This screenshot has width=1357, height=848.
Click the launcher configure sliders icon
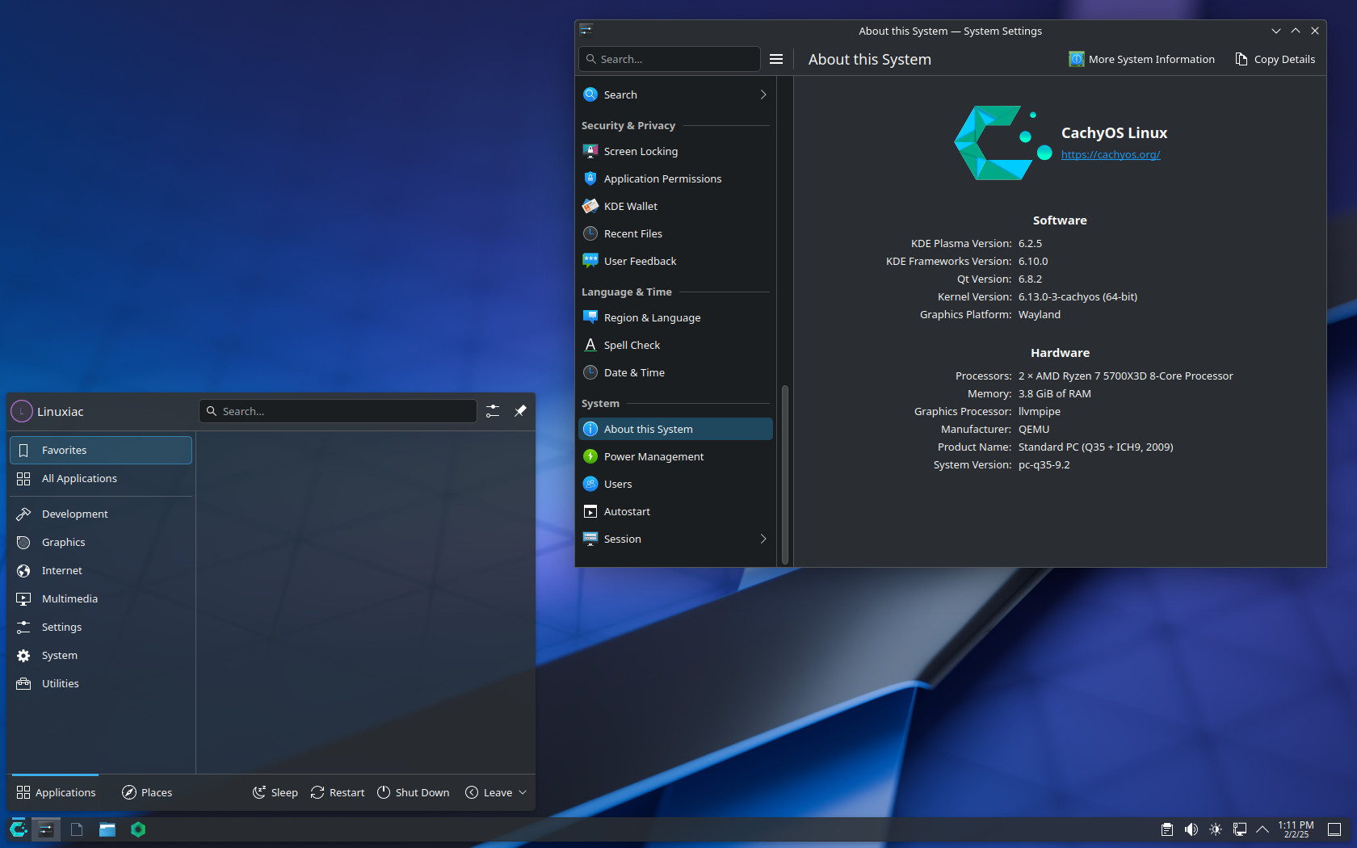point(493,411)
